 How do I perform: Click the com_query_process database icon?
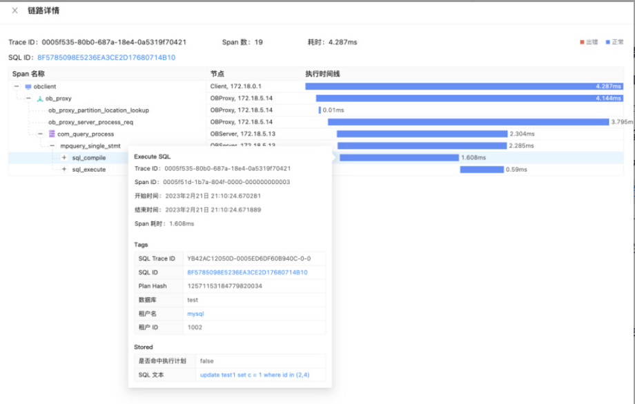click(x=52, y=134)
